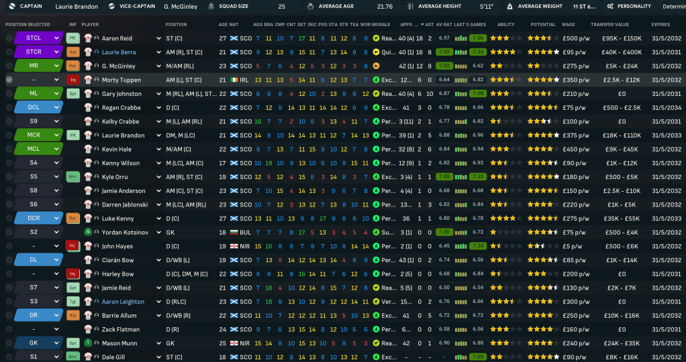Click Yordan Kotsinov's green goalkeeper shirt icon
Viewport: 686px width, 362px height.
point(88,232)
